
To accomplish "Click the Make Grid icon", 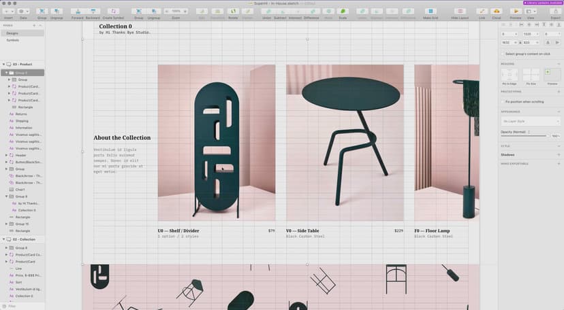I will [x=430, y=12].
